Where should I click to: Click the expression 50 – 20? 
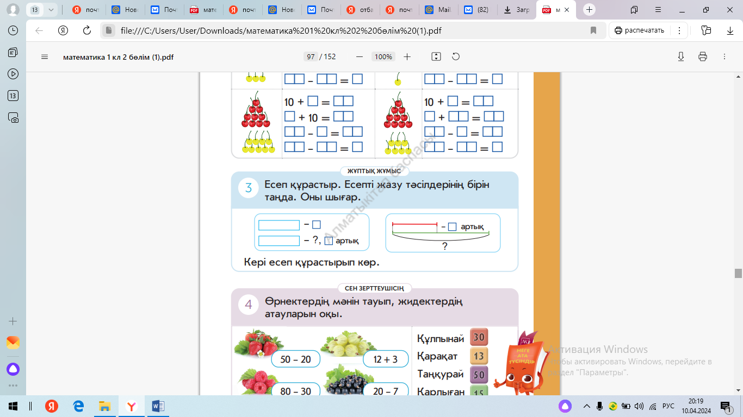tap(295, 359)
